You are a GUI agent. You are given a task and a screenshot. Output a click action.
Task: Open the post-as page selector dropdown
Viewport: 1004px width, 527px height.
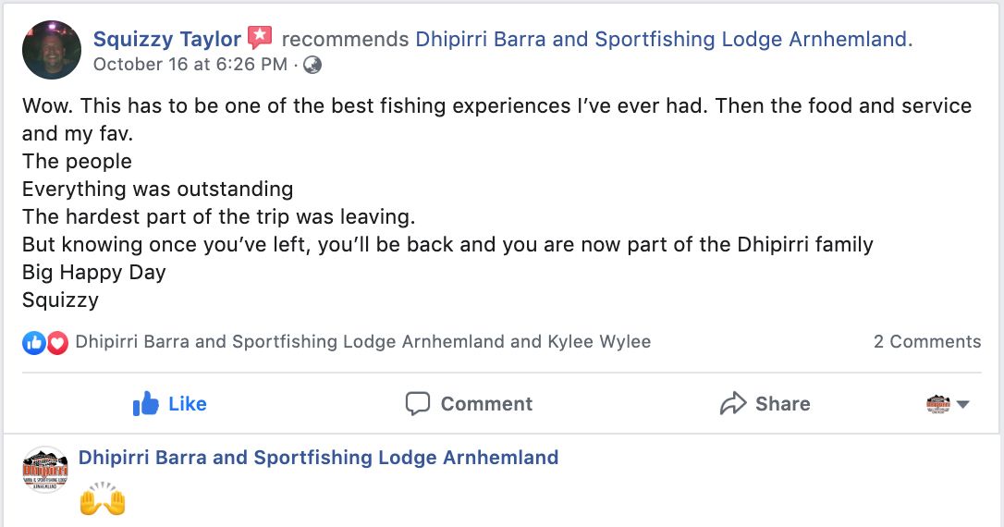click(948, 404)
